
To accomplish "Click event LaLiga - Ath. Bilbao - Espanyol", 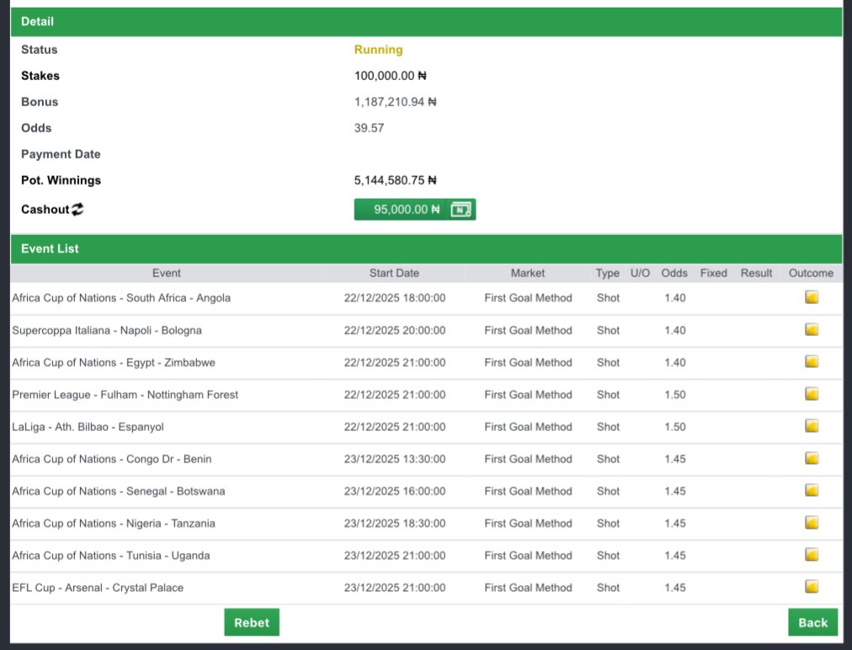I will pos(88,427).
